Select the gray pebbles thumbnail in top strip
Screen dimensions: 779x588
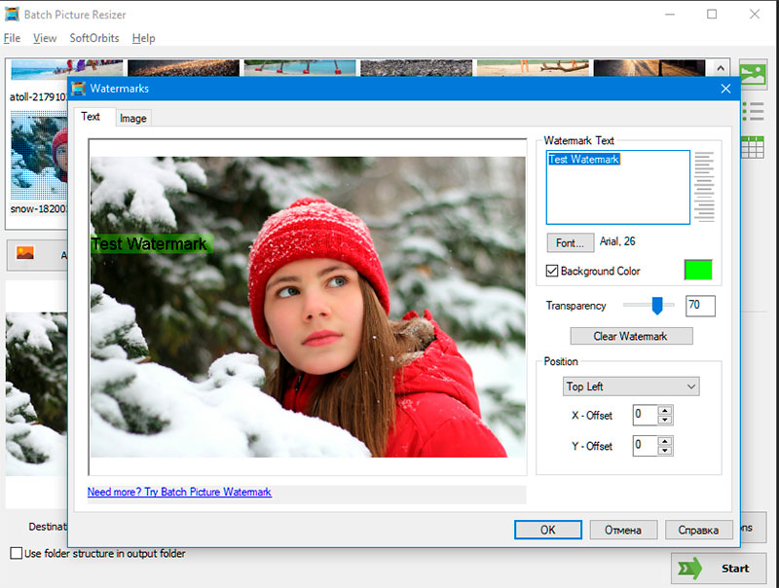click(x=417, y=67)
